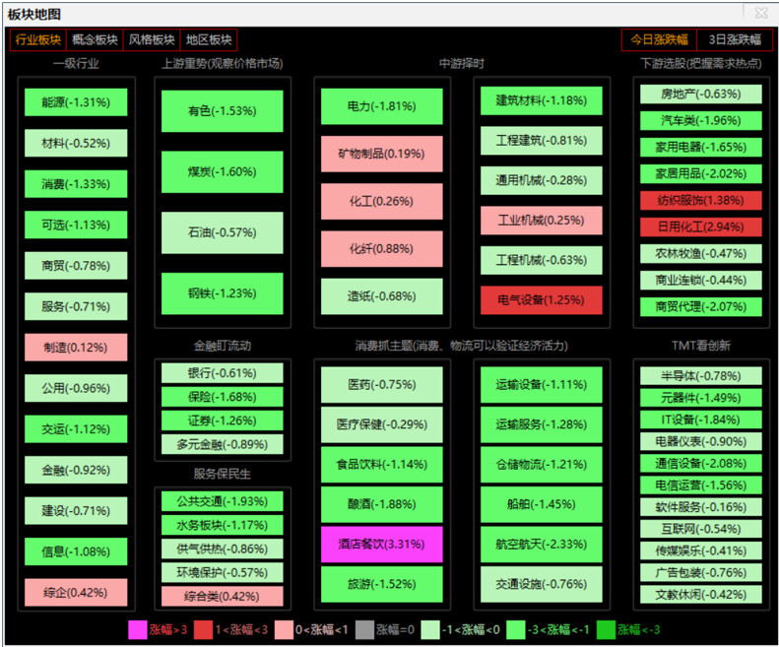The image size is (779, 647).
Task: Click the TMT看创新 group heading
Action: 701,346
